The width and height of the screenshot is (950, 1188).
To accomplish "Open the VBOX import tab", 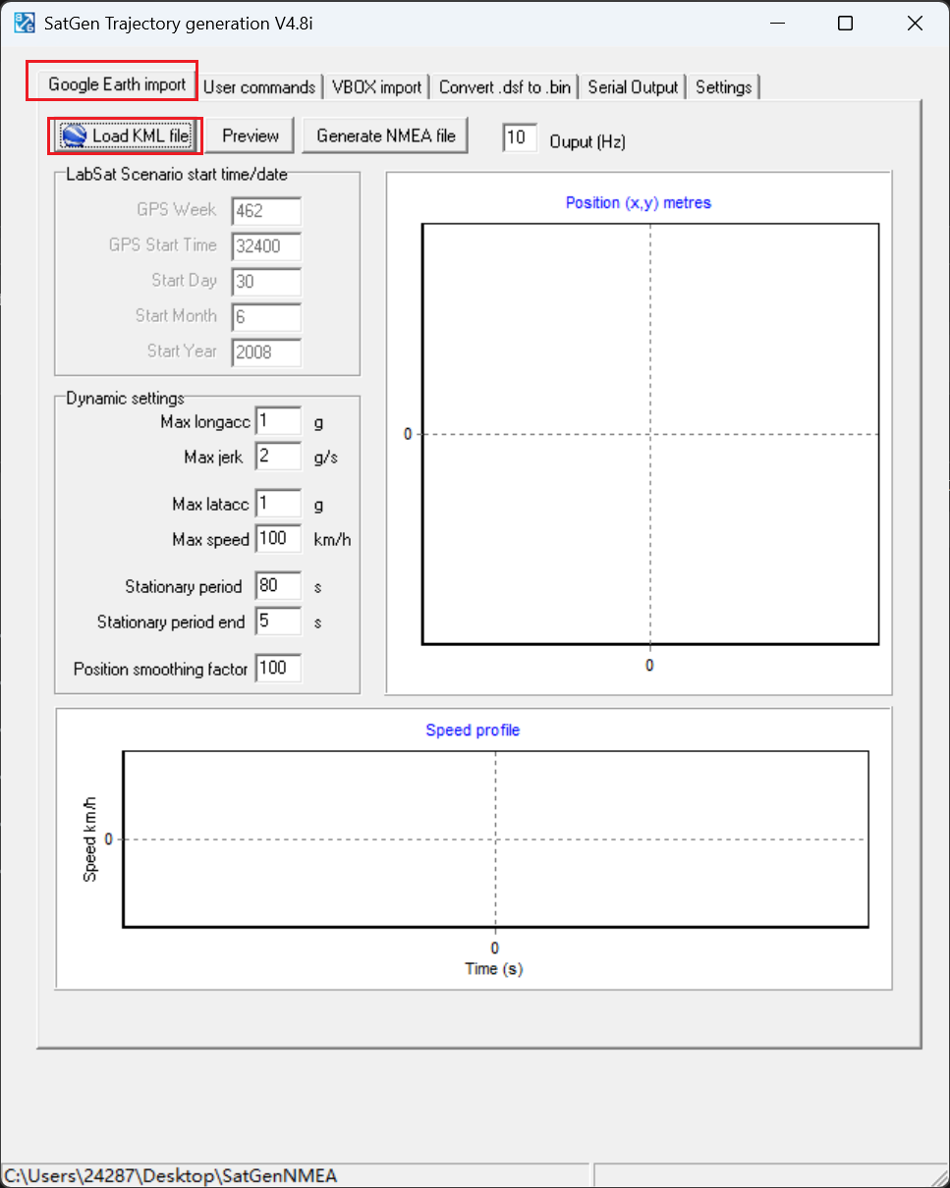I will [x=376, y=86].
